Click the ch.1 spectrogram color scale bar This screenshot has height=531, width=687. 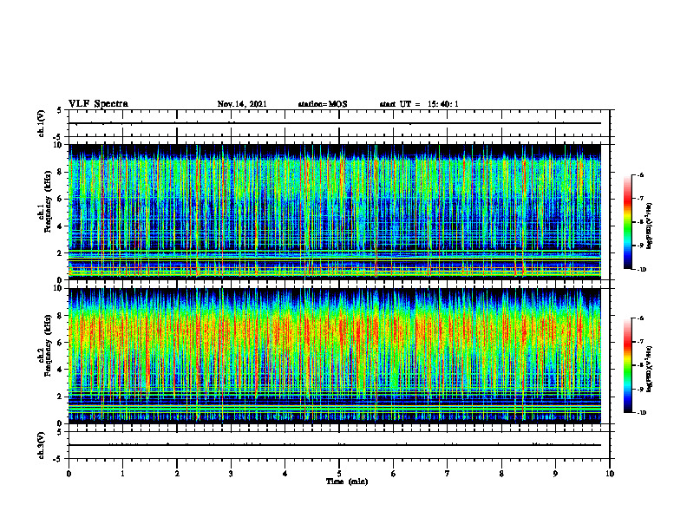tap(627, 222)
